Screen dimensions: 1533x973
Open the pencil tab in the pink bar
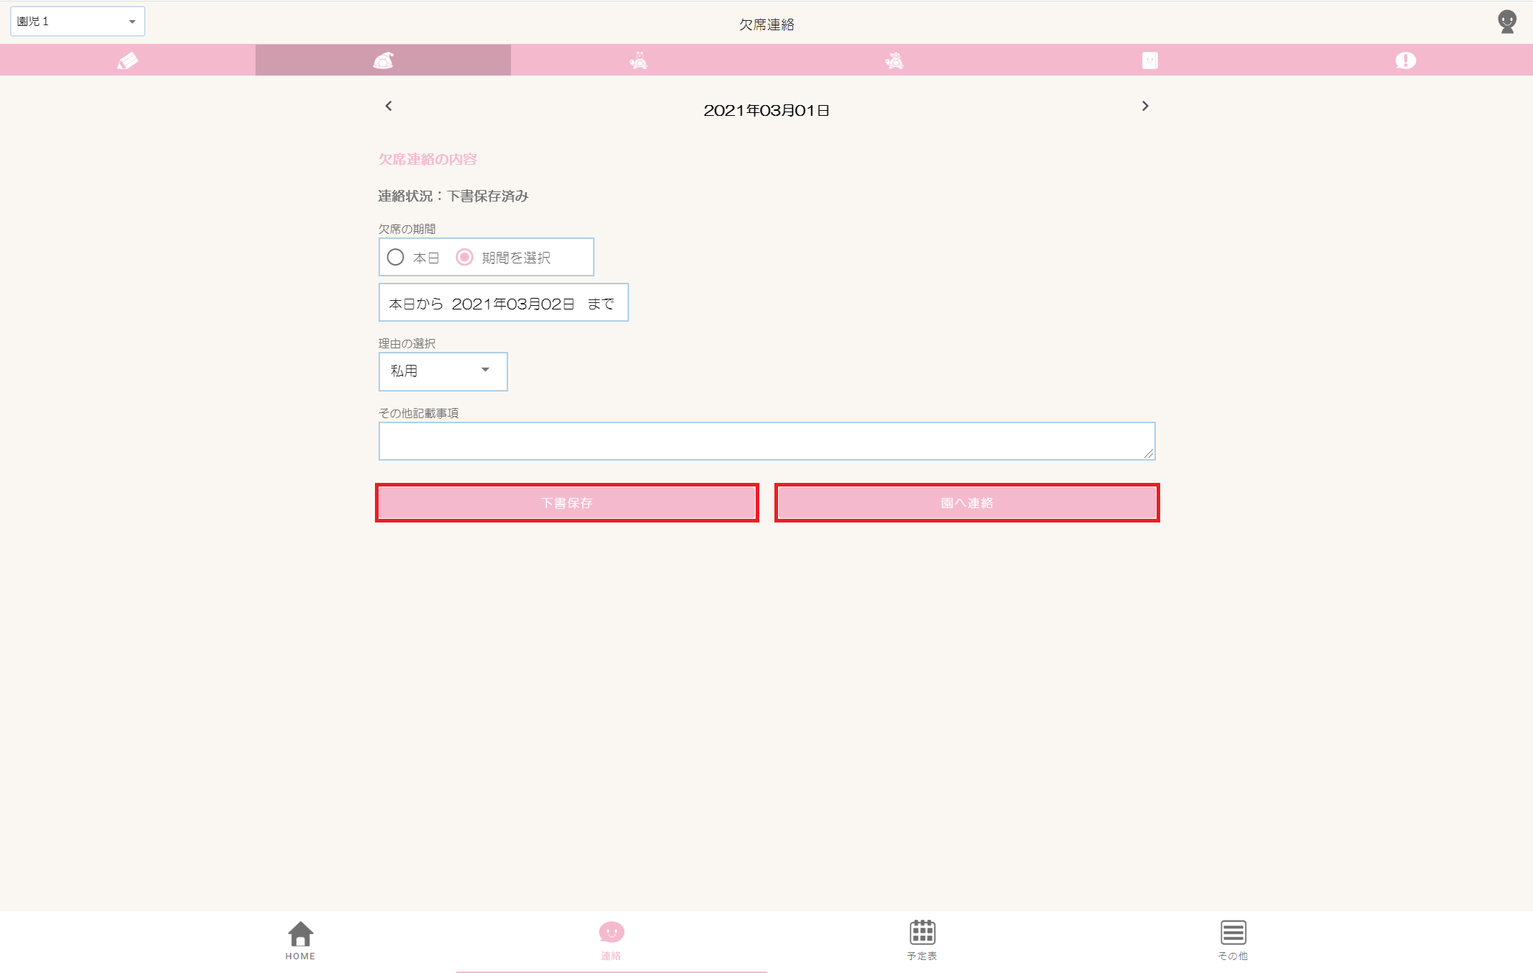(x=127, y=60)
